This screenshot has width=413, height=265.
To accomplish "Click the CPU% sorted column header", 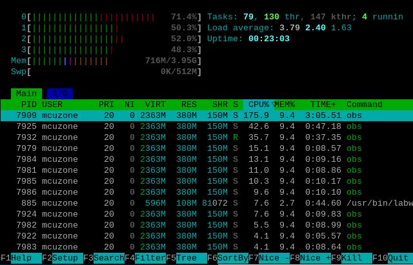I will (259, 104).
